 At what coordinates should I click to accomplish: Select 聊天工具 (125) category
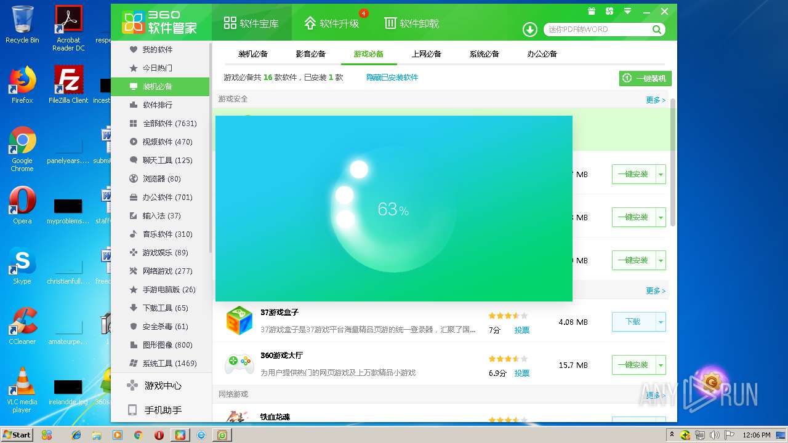[160, 160]
